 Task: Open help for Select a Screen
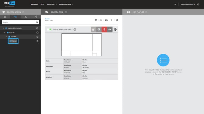pyautogui.click(x=23, y=12)
